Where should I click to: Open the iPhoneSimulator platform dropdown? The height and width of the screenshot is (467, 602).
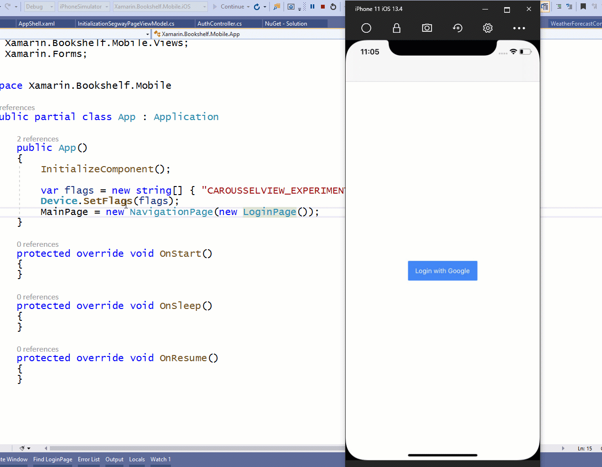[84, 7]
